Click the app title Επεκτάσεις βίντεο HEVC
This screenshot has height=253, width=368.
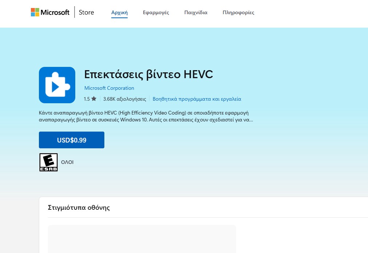pyautogui.click(x=149, y=75)
